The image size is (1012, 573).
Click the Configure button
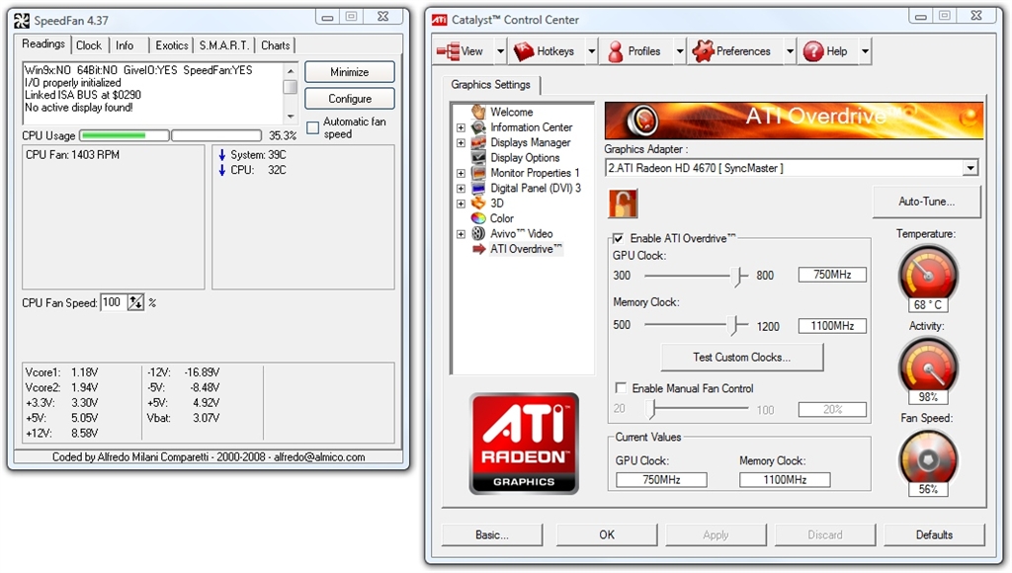(349, 99)
